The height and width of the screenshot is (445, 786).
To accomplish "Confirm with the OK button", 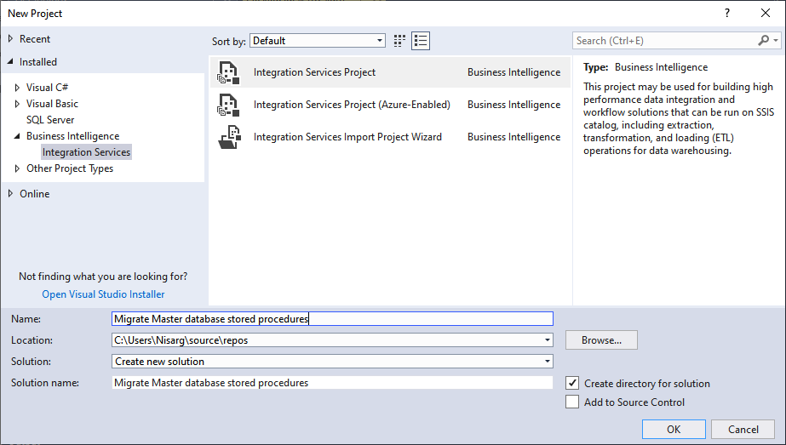I will click(674, 430).
